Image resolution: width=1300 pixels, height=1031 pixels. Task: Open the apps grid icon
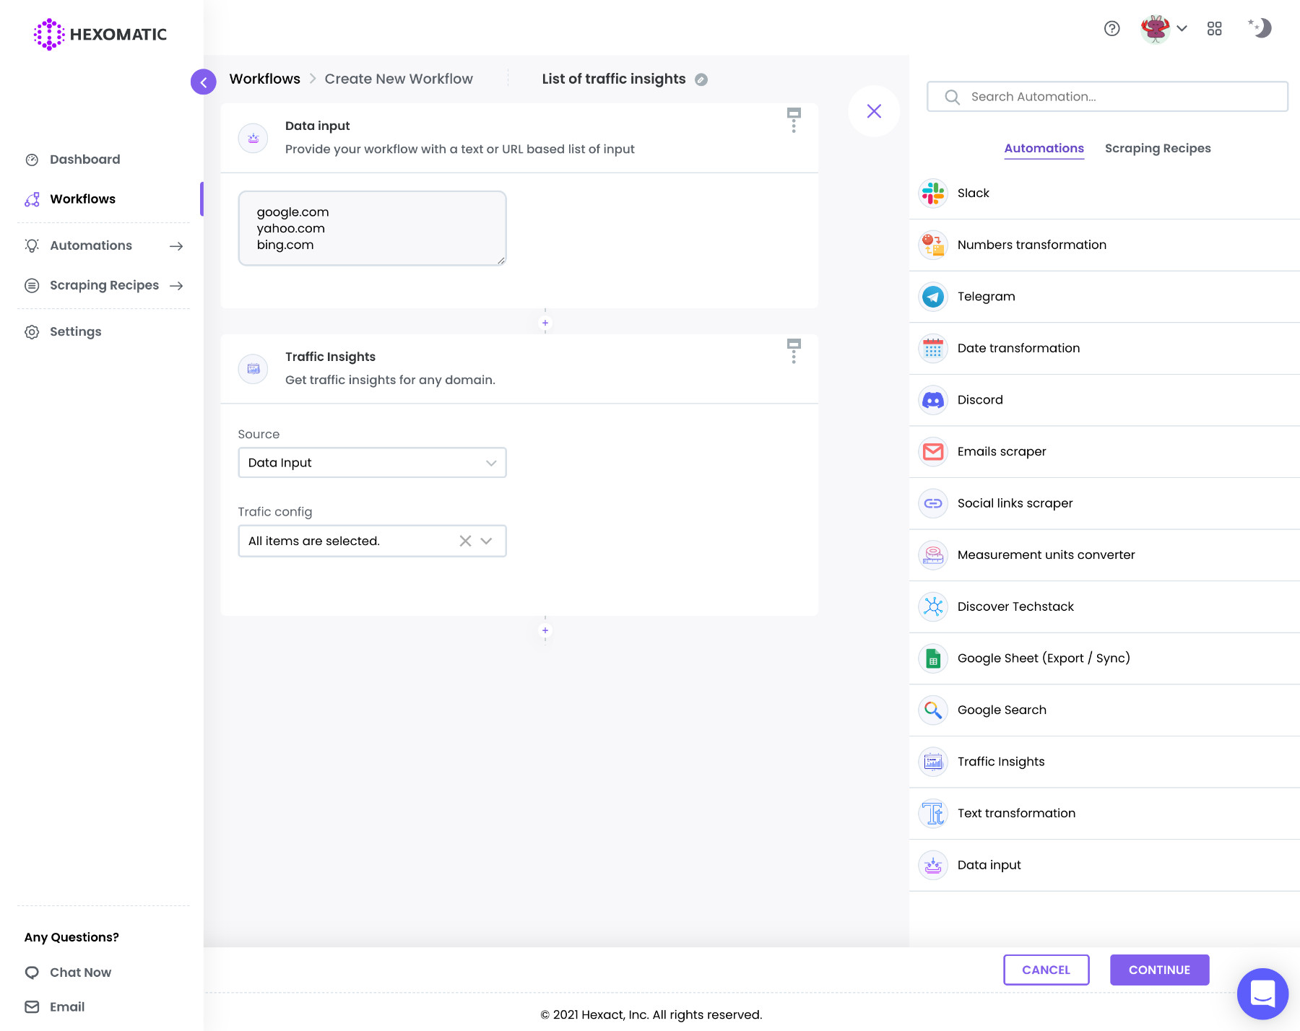tap(1215, 28)
